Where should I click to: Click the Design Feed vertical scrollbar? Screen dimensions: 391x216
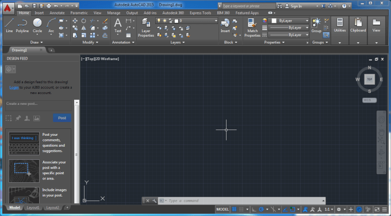(x=76, y=152)
